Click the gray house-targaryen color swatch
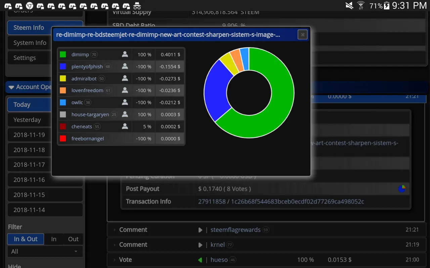Viewport: 430px width, 268px height. pyautogui.click(x=63, y=115)
